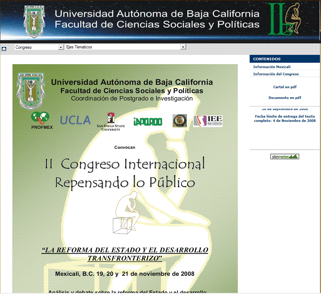Click the underlined title LA REFORMA DEL ESTADO

125,250
